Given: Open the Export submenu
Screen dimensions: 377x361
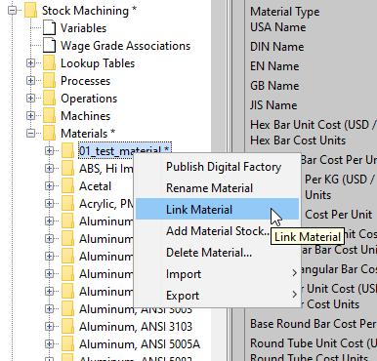Looking at the screenshot, I should (x=217, y=296).
